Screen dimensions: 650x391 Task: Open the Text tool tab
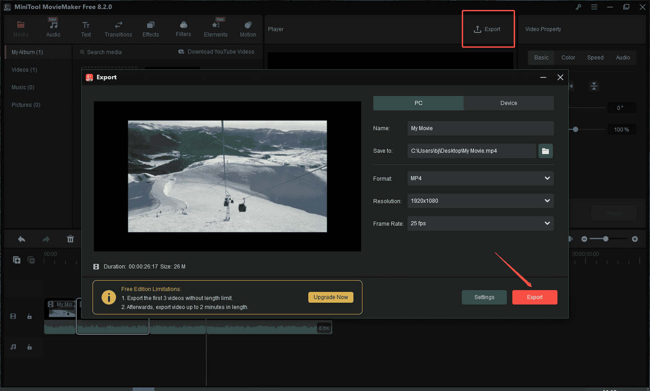[x=86, y=29]
